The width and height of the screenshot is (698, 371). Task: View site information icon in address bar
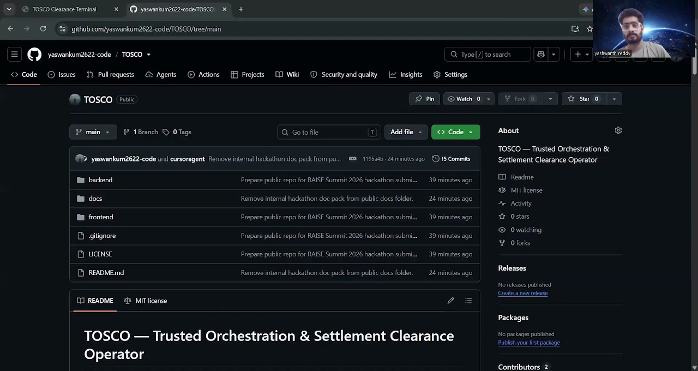click(62, 28)
